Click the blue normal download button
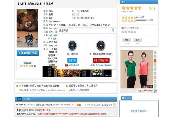Screen dimensions: 191x117 coord(72,60)
